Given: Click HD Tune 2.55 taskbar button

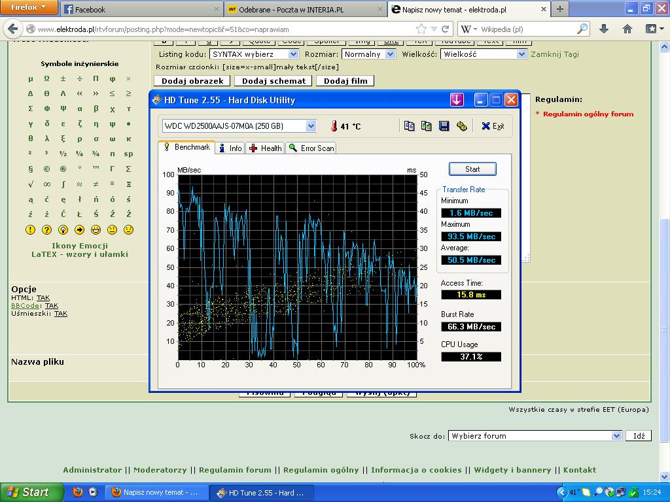Looking at the screenshot, I should [262, 493].
